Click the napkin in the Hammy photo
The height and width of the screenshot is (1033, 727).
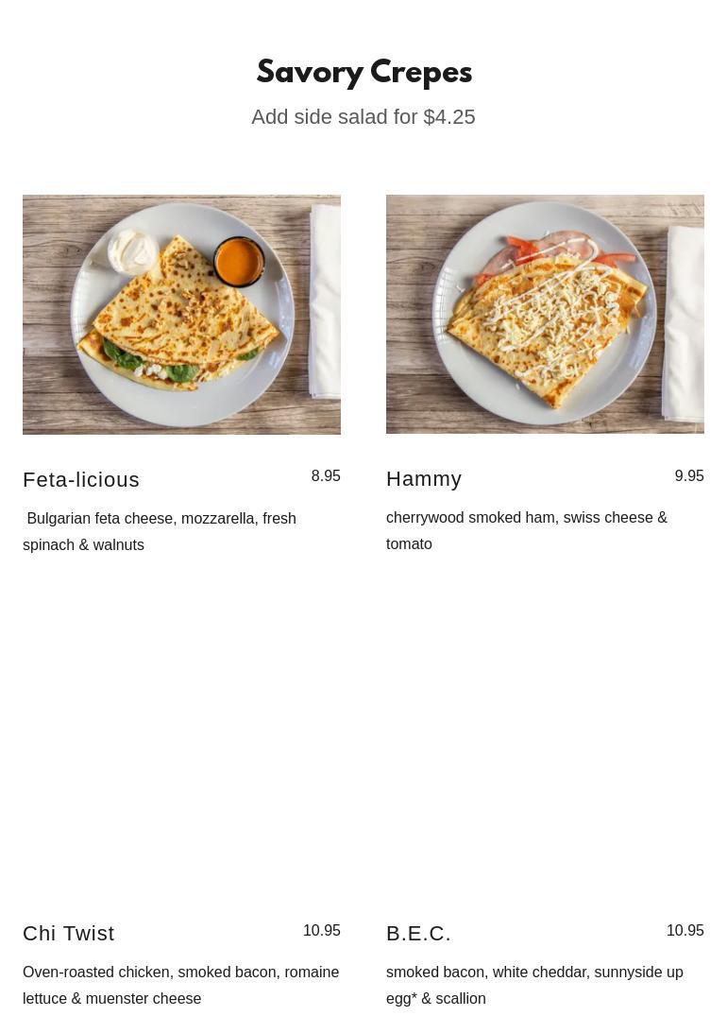pyautogui.click(x=684, y=323)
